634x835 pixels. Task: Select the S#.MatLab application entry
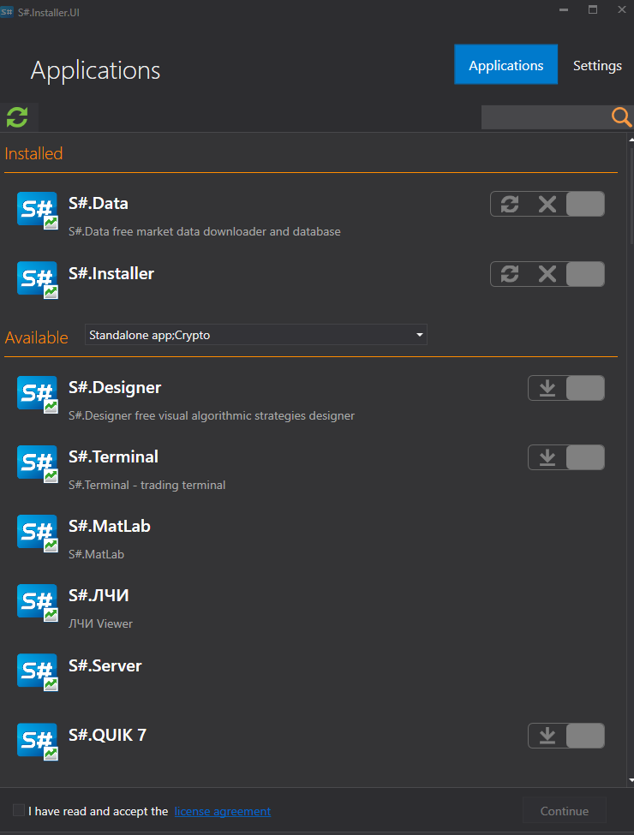[110, 527]
